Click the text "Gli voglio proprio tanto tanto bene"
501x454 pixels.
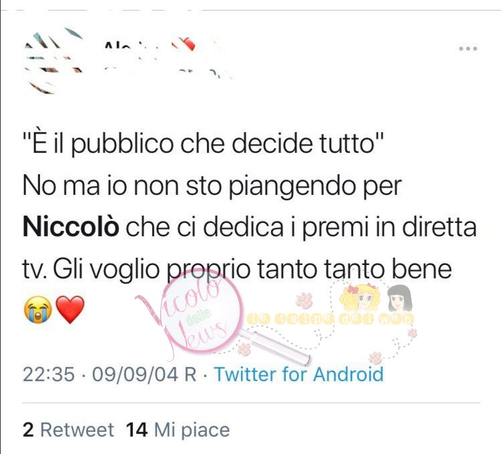coord(253,270)
